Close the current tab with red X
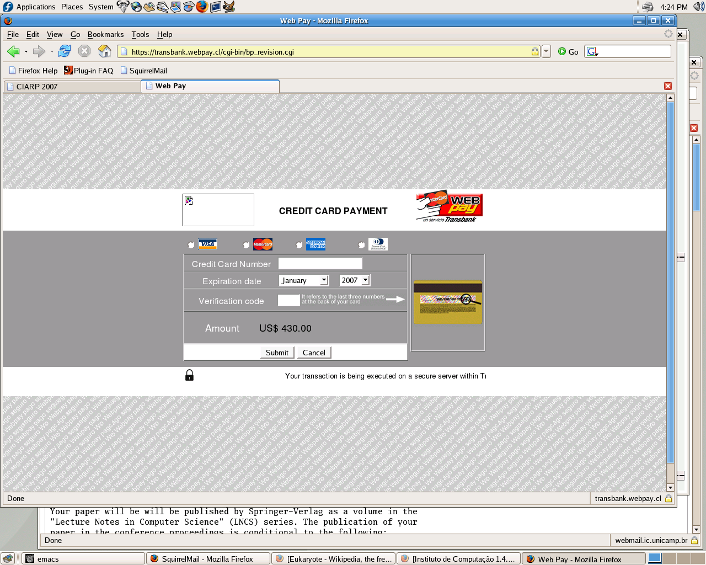Viewport: 706px width, 565px height. [x=667, y=86]
